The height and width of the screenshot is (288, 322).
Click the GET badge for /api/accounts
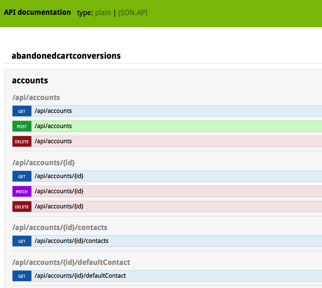pyautogui.click(x=22, y=111)
